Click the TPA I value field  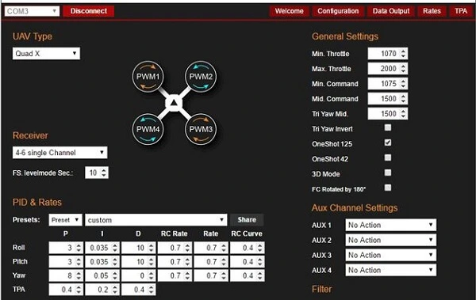tap(102, 290)
